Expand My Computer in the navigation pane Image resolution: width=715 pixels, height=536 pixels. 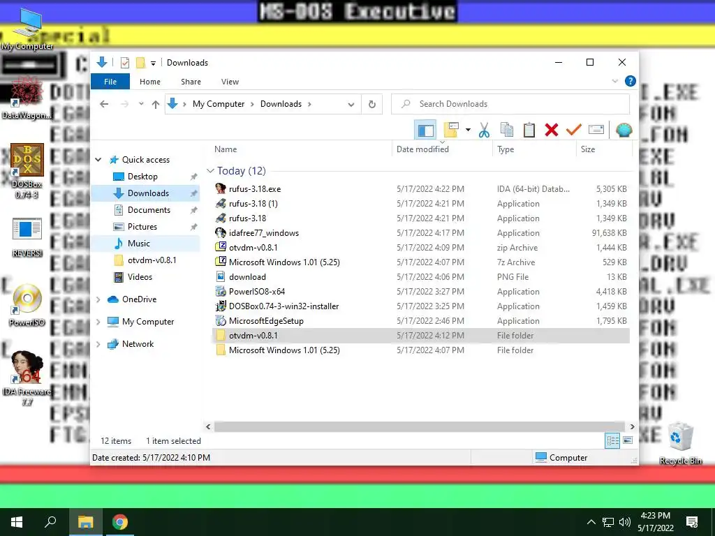point(98,322)
